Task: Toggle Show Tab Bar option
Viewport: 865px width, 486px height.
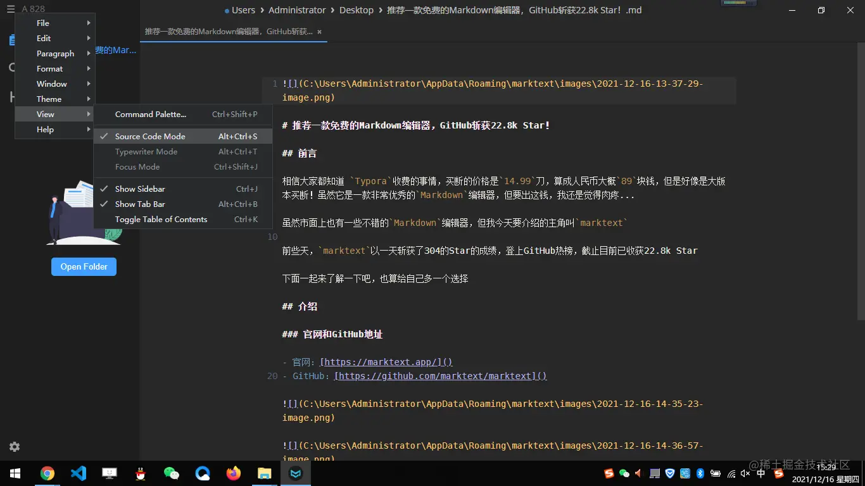Action: [183, 204]
